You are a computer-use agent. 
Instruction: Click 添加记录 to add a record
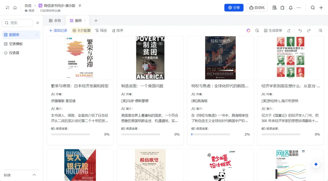click(x=58, y=31)
